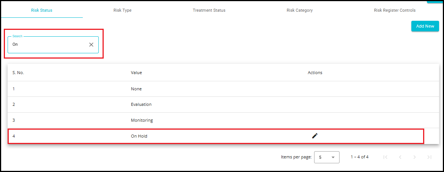Viewport: 444px width, 172px height.
Task: Go to the next page arrow
Action: click(414, 157)
